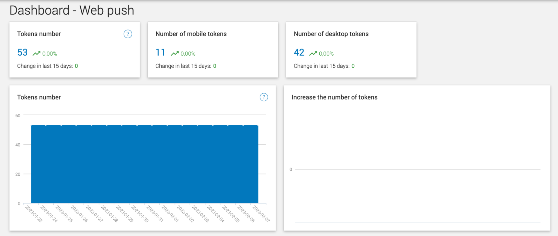Click the 2023-01-31 date axis label
The width and height of the screenshot is (558, 236).
coord(155,214)
